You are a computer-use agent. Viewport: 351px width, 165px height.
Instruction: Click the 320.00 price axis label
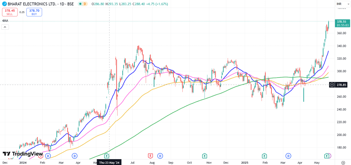342,59
